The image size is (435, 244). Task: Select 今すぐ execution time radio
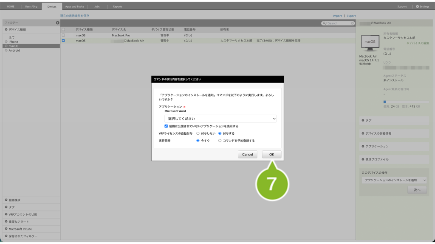198,141
